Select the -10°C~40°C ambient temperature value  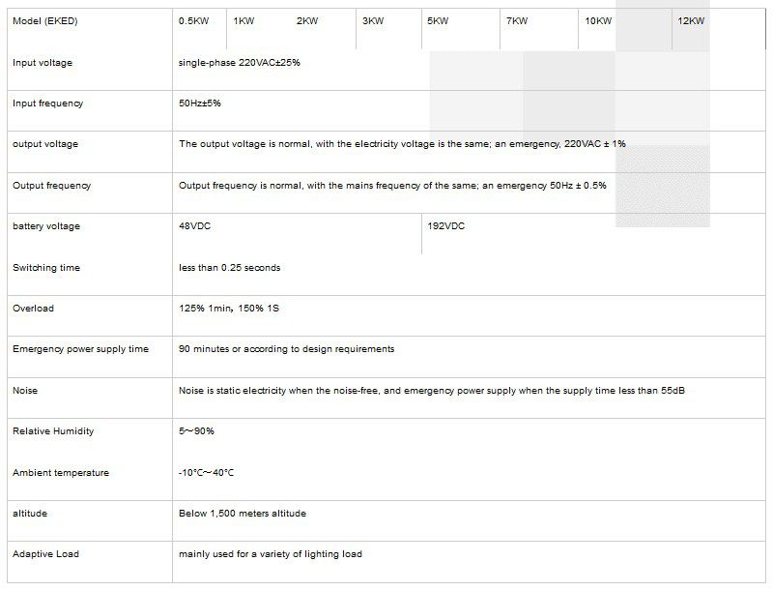206,473
